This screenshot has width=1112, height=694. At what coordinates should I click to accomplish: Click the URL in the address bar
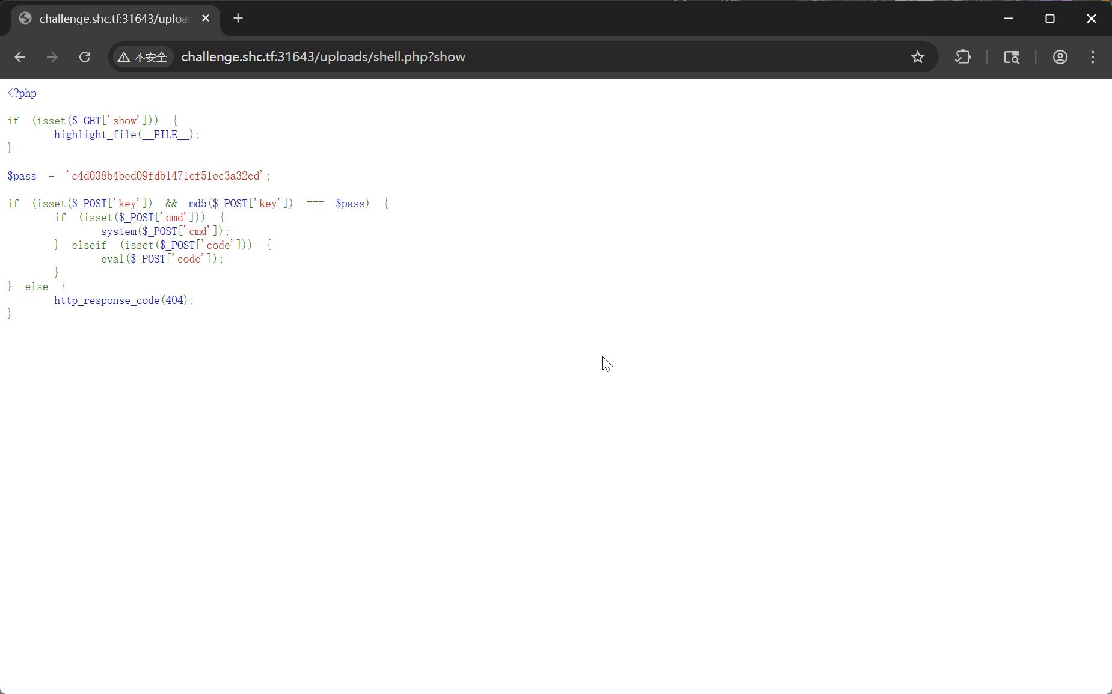[x=324, y=57]
